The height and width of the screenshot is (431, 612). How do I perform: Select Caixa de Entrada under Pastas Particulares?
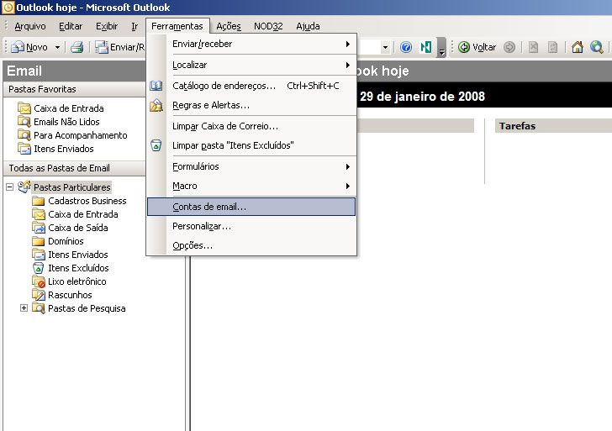(75, 214)
